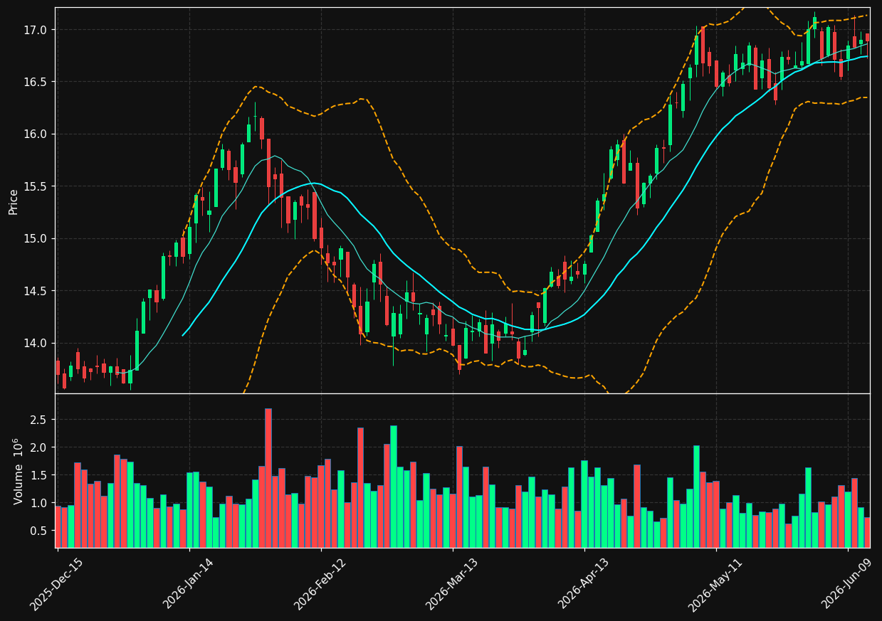Image resolution: width=882 pixels, height=621 pixels.
Task: Click the tallest volume bar in the chart
Action: pos(268,478)
